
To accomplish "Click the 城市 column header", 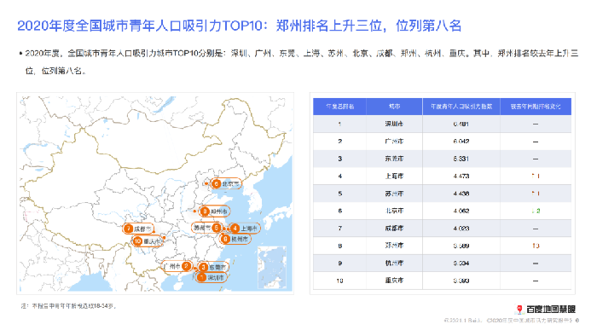I will click(x=394, y=107).
